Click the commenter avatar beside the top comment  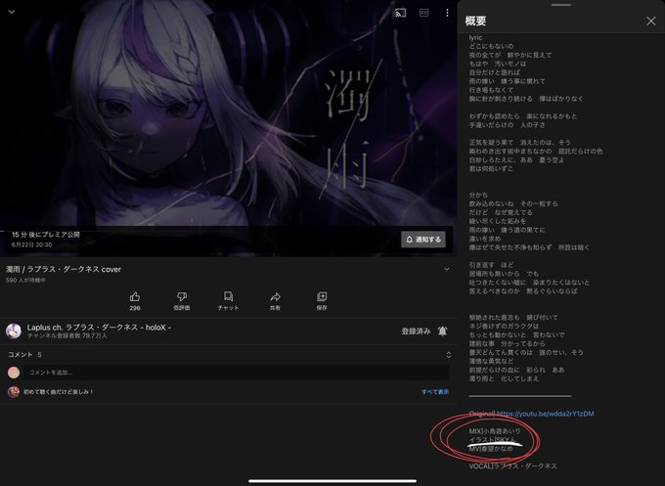[x=14, y=392]
